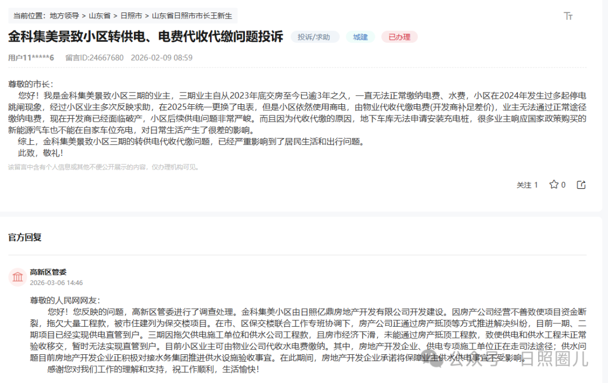The image size is (608, 383).
Task: Click the share icon beside the star count
Action: (x=581, y=185)
